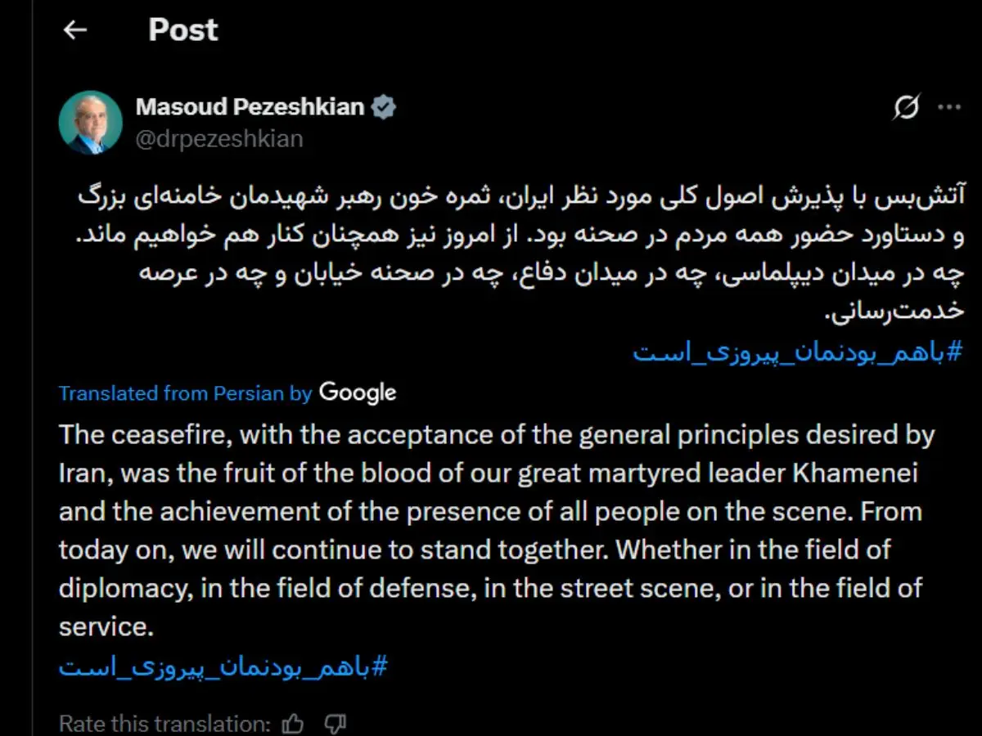Click the hashtag below the English translation

pyautogui.click(x=223, y=666)
